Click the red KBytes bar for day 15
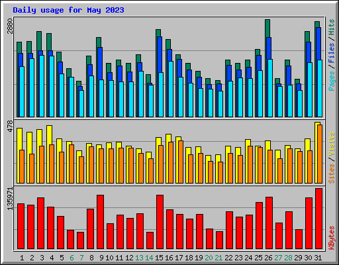Viewport: 339px width, 265px height. point(160,222)
